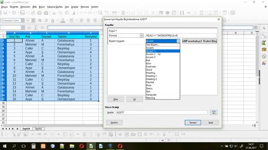Image resolution: width=268 pixels, height=150 pixels.
Task: Click the Yardım button in dialog
Action: (x=114, y=122)
